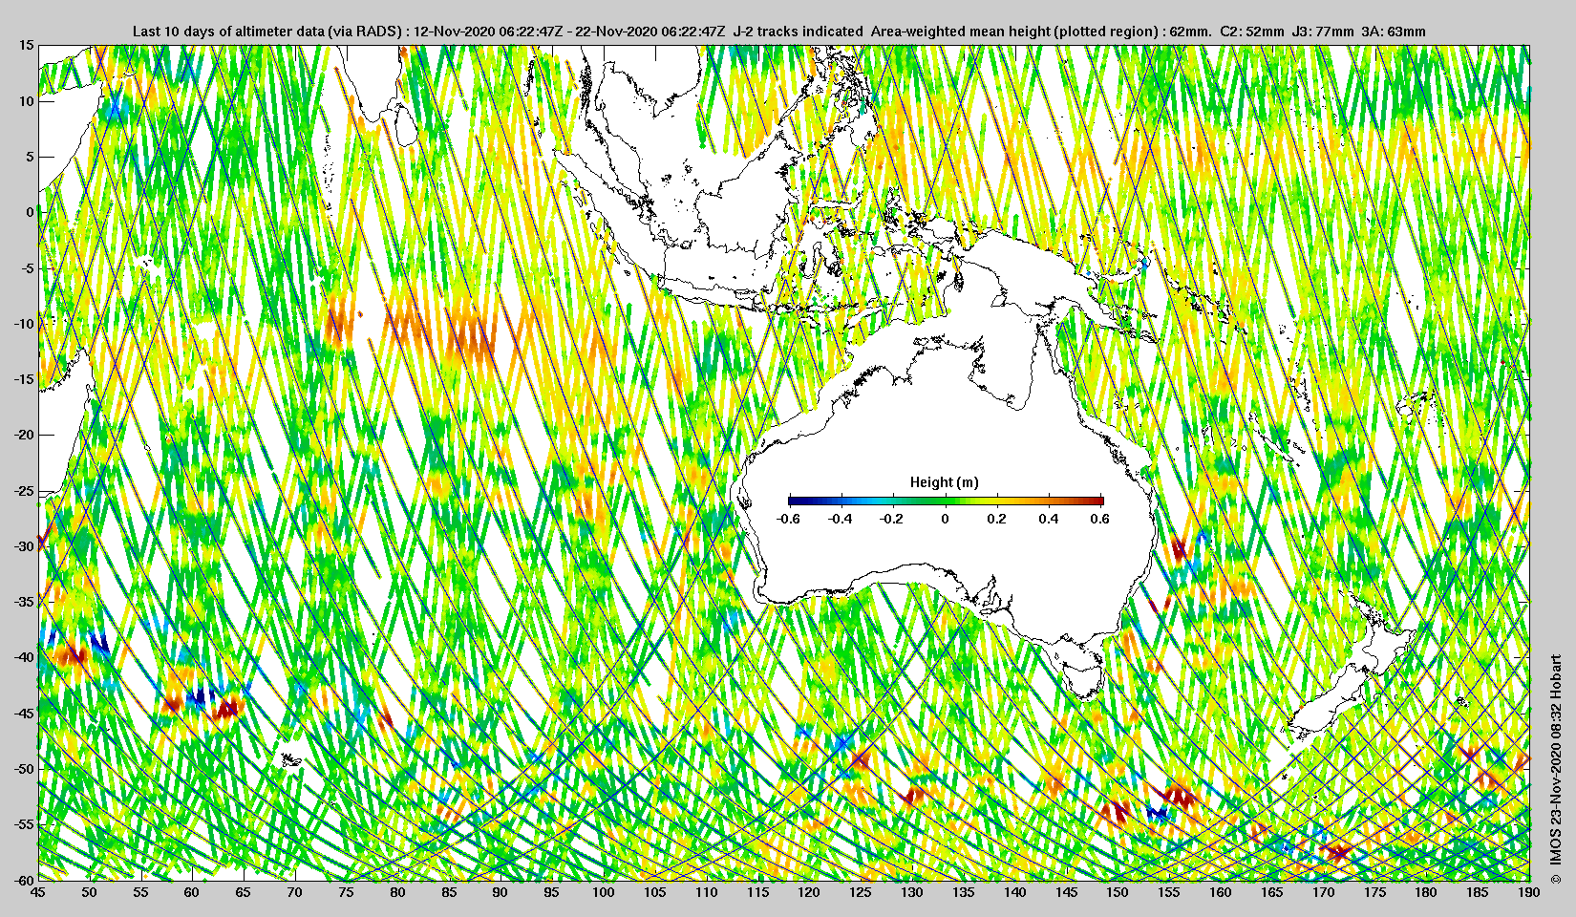Click longitude tick label '145' on bottom axis
The width and height of the screenshot is (1576, 917).
tap(1066, 892)
